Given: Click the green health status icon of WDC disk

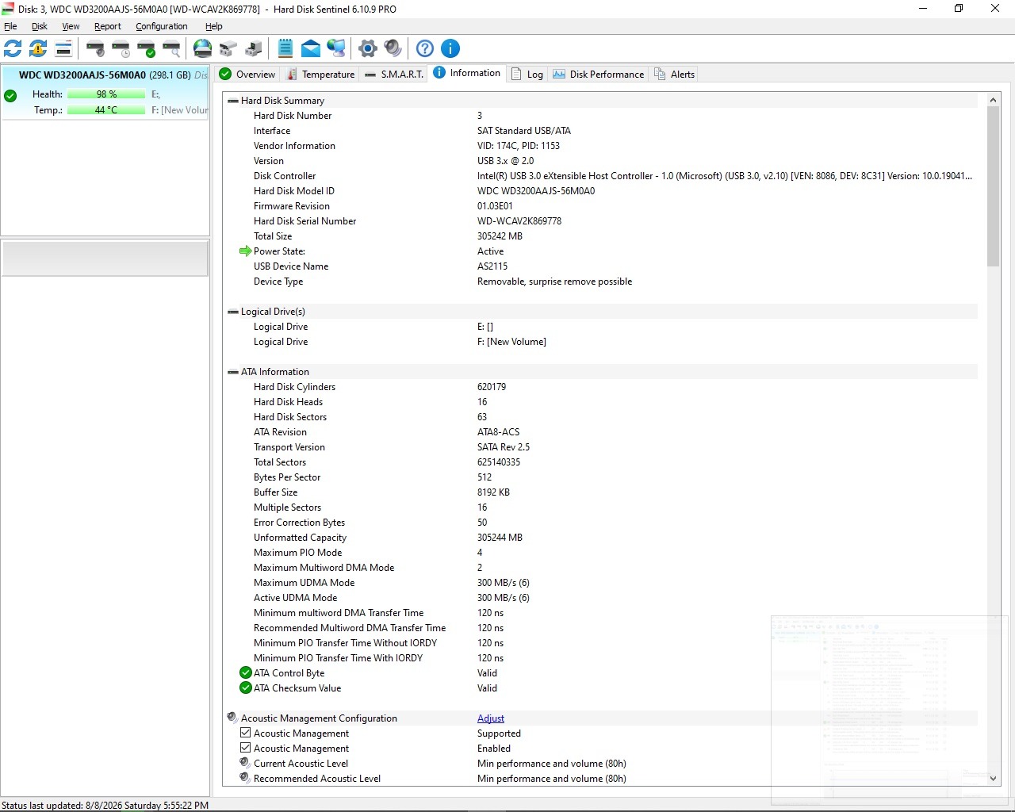Looking at the screenshot, I should (x=10, y=96).
